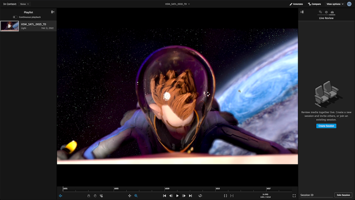355x200 pixels.
Task: Click Create Session button
Action: click(326, 126)
